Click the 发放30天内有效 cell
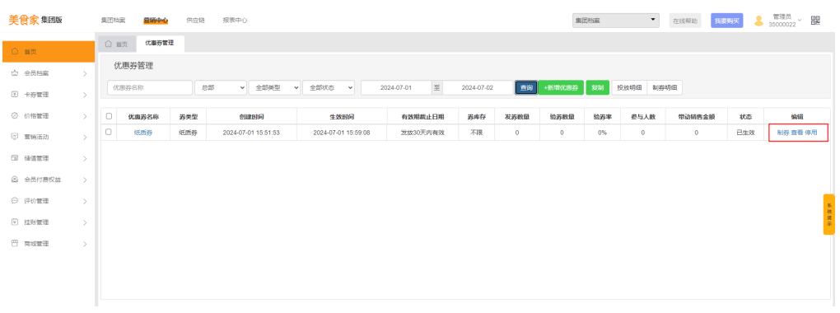 (422, 133)
